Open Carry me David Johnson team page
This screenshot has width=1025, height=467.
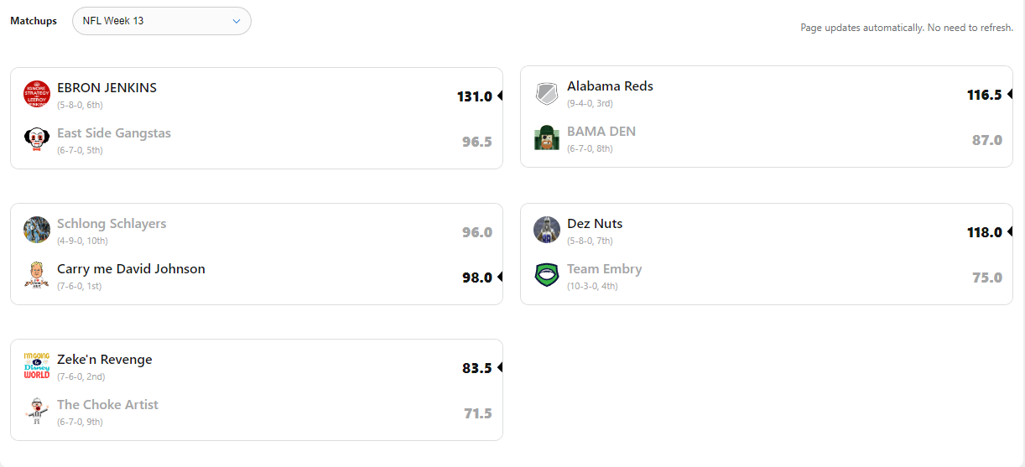point(131,269)
